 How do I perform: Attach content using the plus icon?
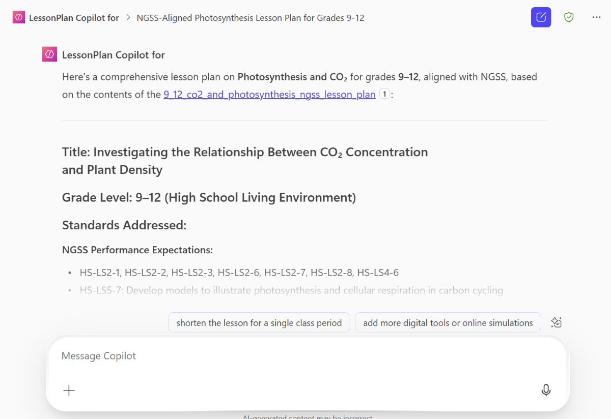[69, 390]
